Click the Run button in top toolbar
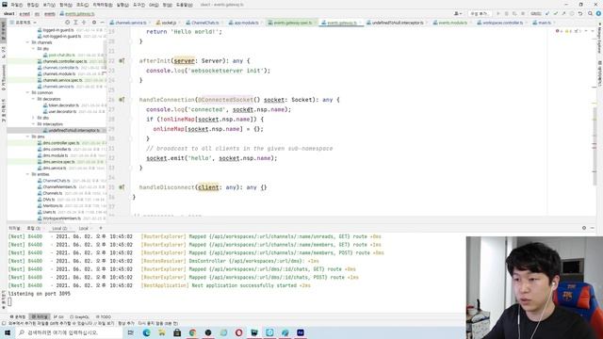The height and width of the screenshot is (339, 603). click(x=498, y=13)
